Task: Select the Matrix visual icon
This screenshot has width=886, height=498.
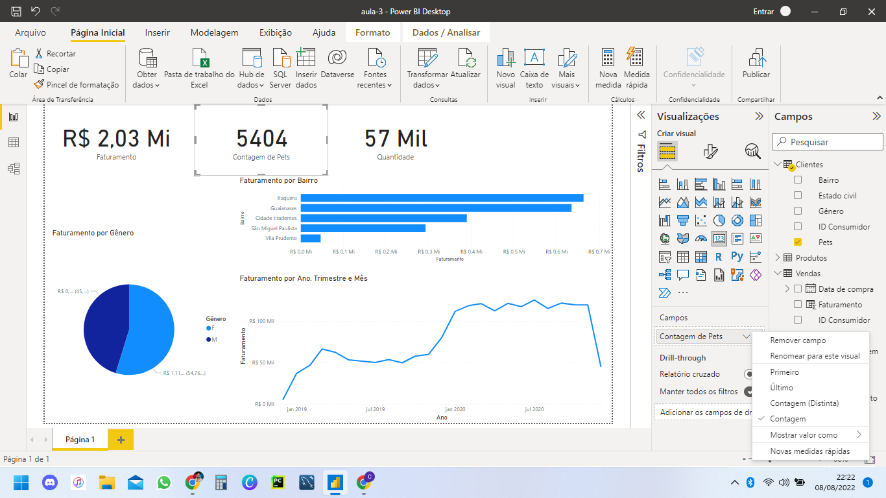Action: [x=700, y=257]
